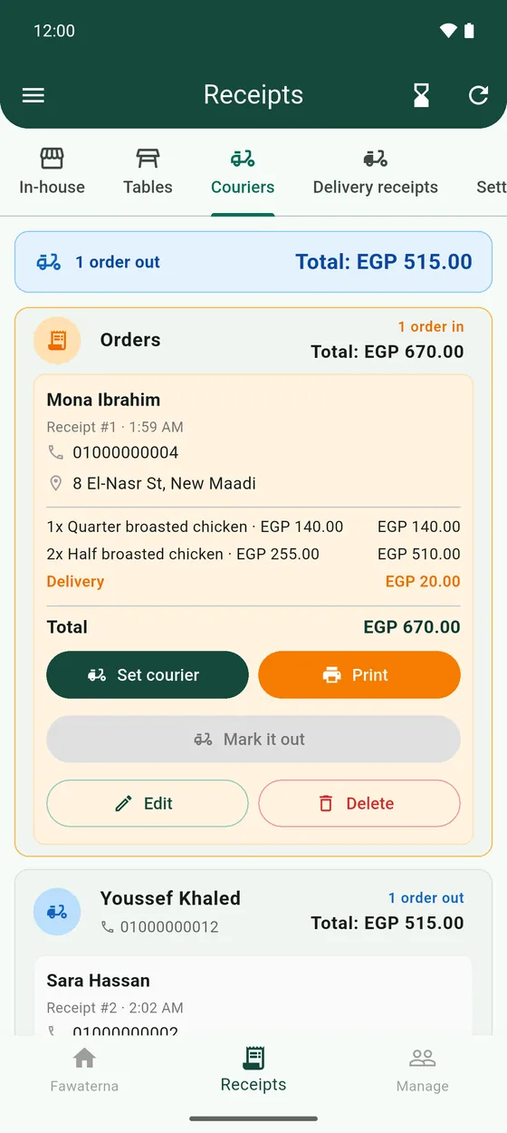Switch to the In-house tab
Viewport: 507px width, 1133px height.
coord(52,172)
